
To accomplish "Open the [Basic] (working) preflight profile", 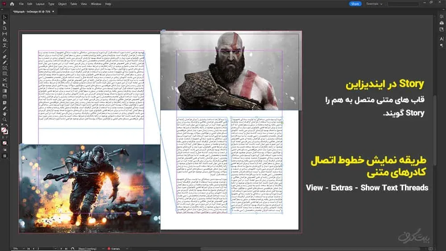I will pyautogui.click(x=87, y=248).
